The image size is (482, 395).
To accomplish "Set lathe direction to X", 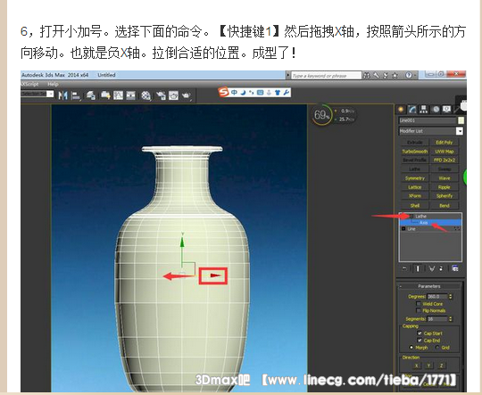I will [x=417, y=366].
